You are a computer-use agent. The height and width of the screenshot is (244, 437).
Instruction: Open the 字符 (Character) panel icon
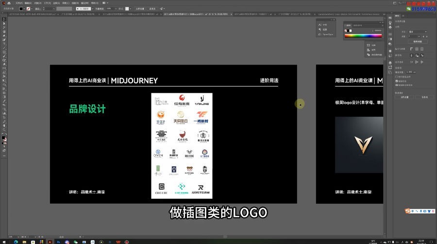click(320, 25)
